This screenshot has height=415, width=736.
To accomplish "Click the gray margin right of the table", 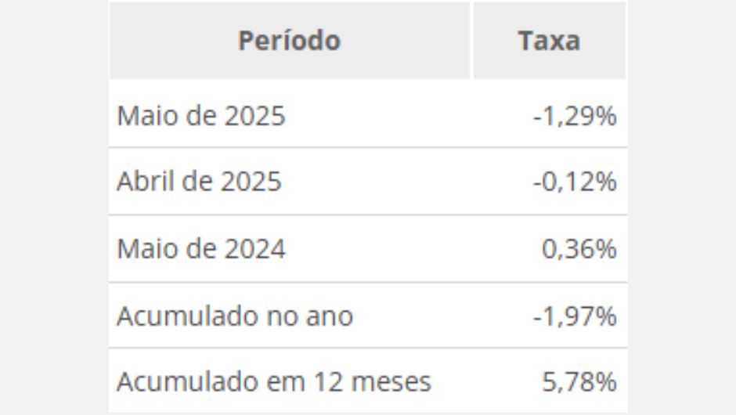I will (x=682, y=207).
